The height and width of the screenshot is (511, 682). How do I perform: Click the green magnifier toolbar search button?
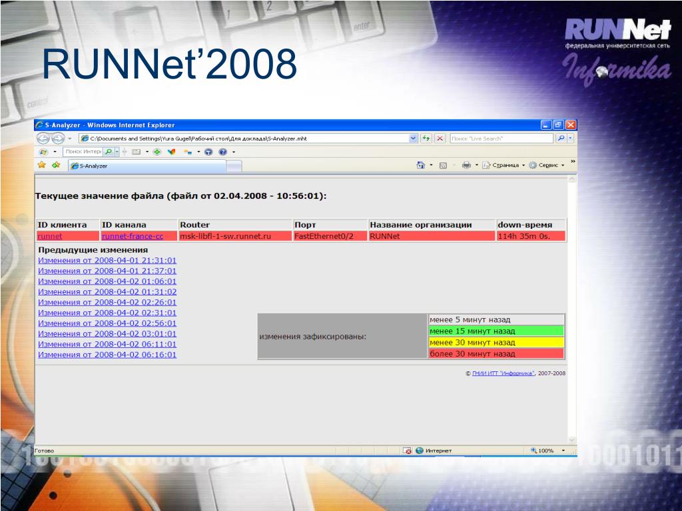pyautogui.click(x=109, y=152)
